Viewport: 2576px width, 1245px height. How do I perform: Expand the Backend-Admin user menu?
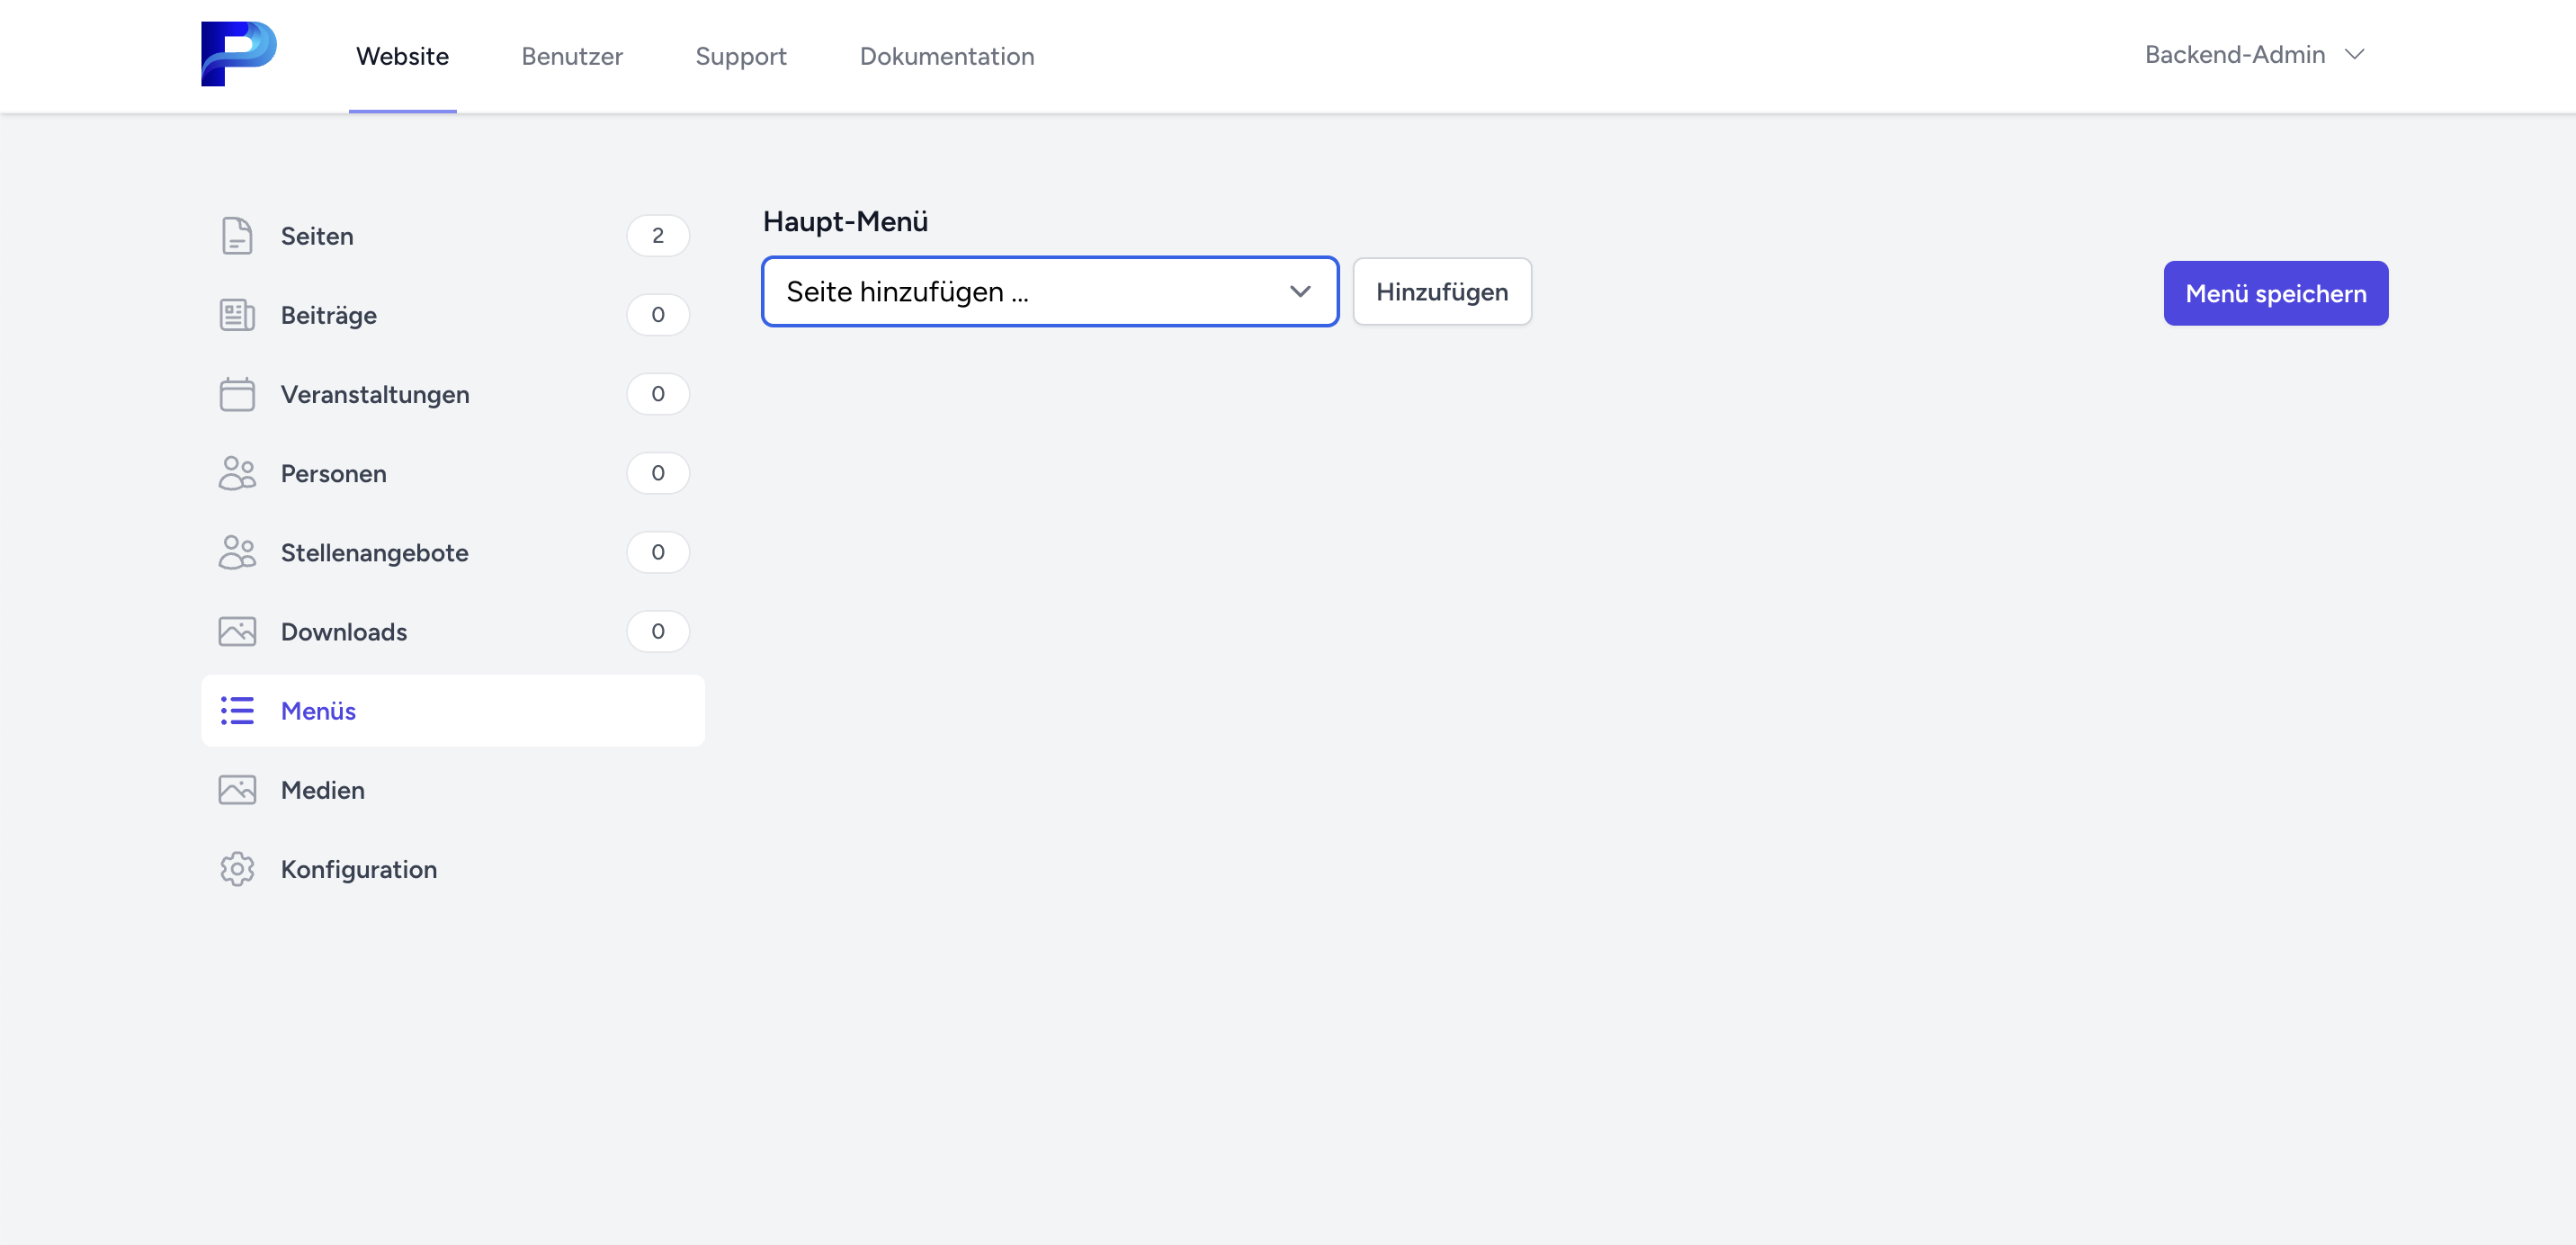click(2234, 55)
